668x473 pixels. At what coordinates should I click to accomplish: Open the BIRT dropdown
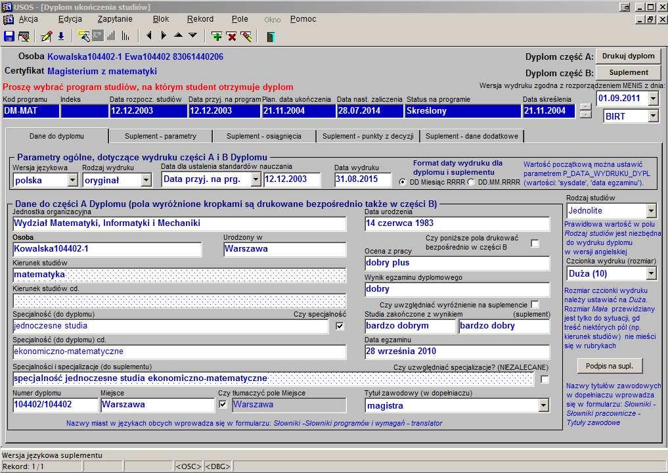click(653, 116)
